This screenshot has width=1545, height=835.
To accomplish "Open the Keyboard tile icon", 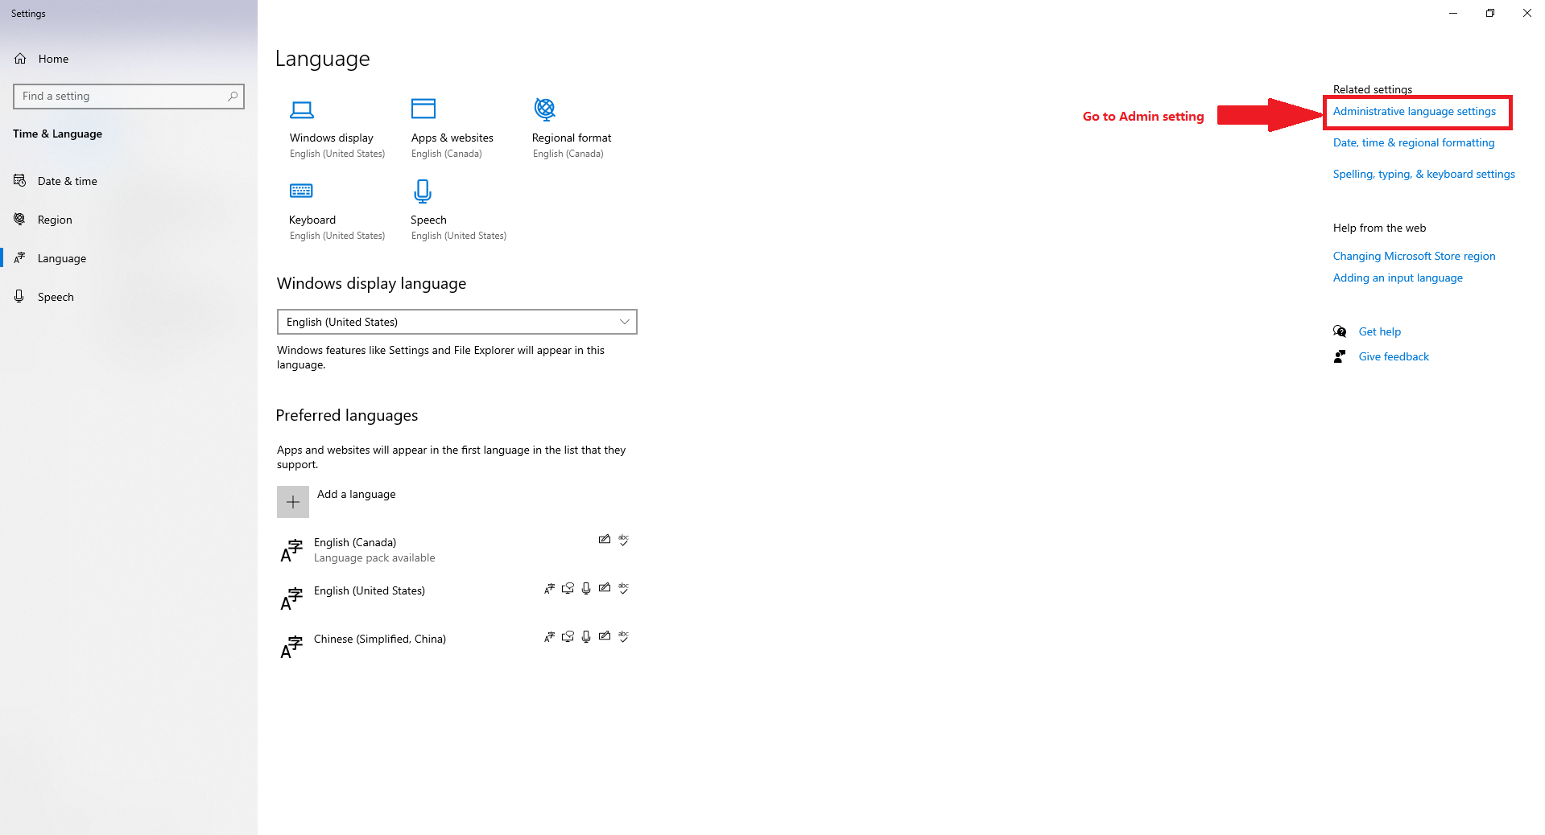I will (301, 191).
